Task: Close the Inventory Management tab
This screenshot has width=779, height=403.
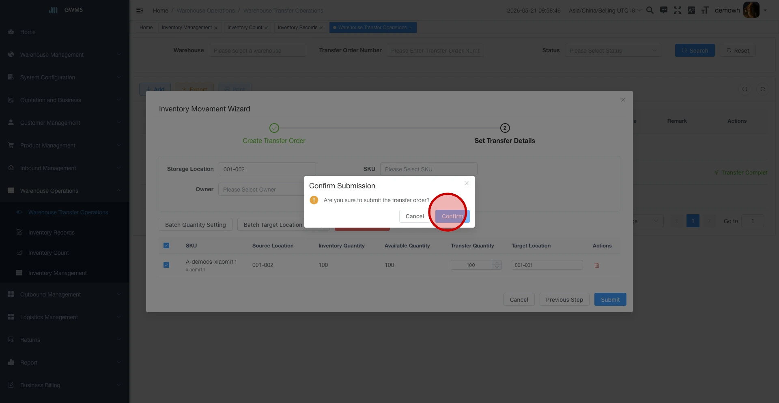Action: (216, 28)
